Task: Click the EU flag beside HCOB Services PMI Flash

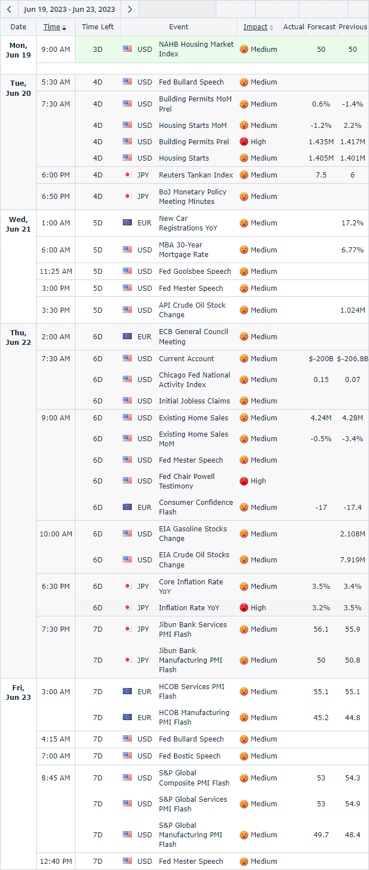Action: point(127,691)
